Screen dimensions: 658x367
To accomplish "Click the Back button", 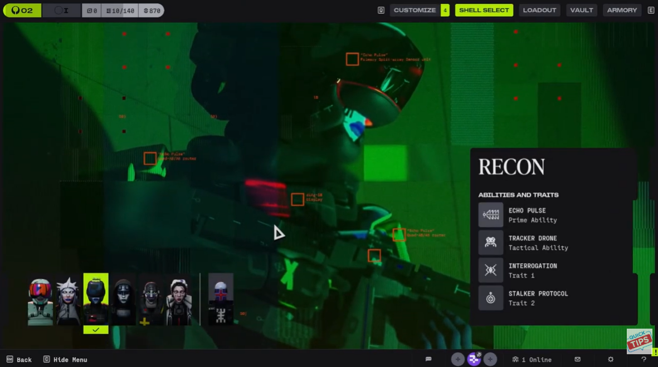I will [20, 360].
